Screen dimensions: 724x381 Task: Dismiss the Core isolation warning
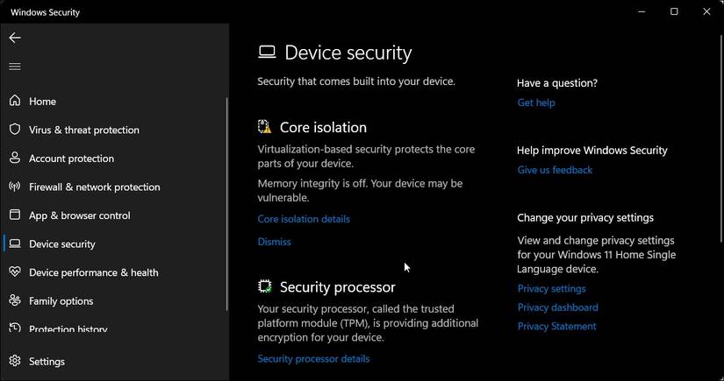274,242
